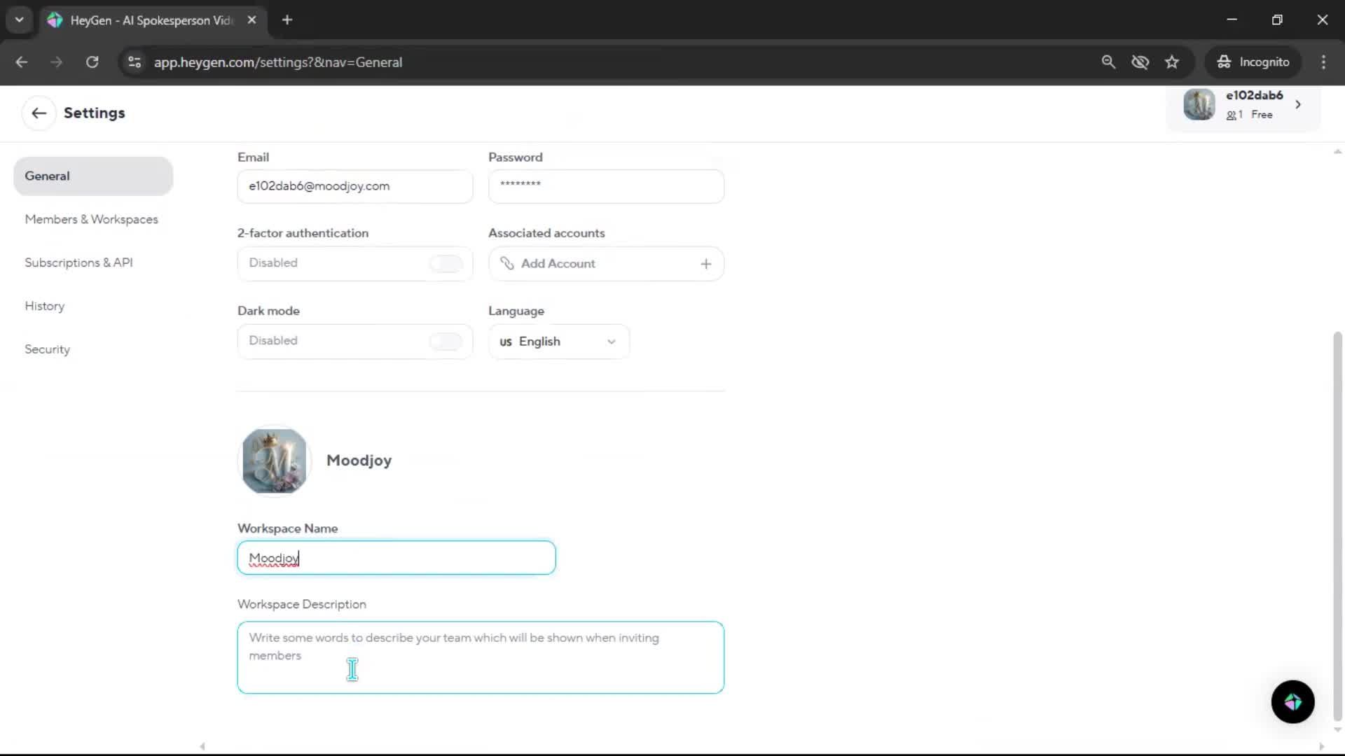
Task: Open the tab search dropdown arrow
Action: tap(19, 20)
